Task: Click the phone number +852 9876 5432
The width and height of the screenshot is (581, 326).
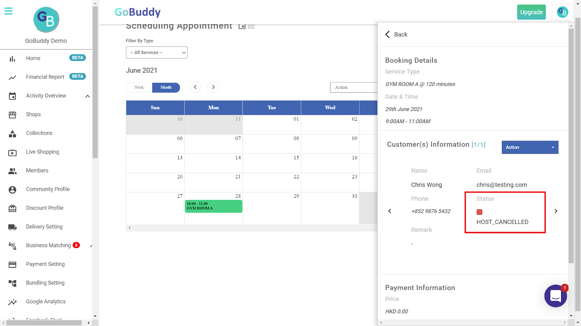Action: tap(431, 211)
